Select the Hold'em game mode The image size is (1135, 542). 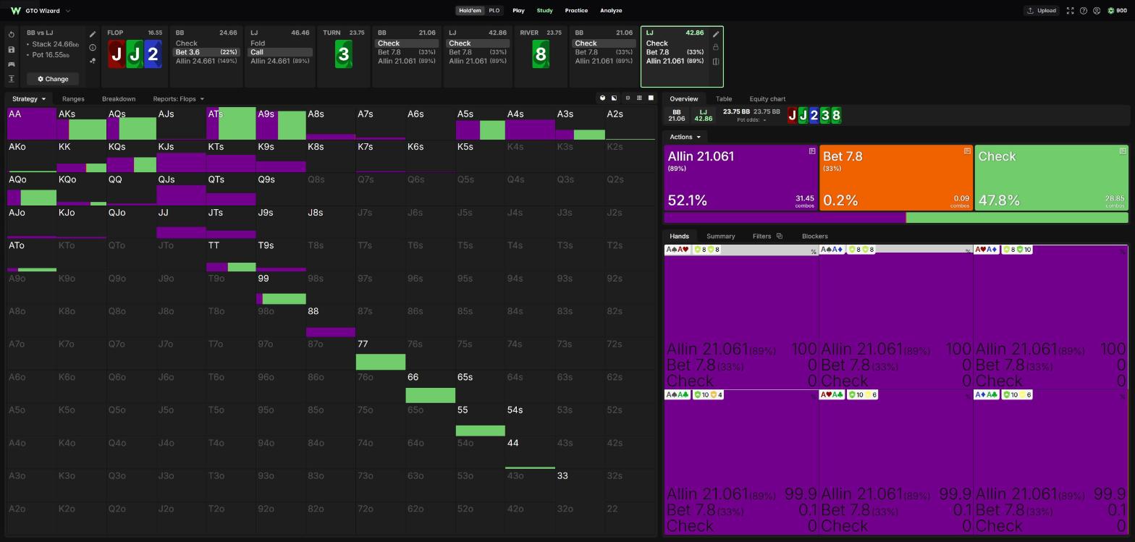pos(470,11)
